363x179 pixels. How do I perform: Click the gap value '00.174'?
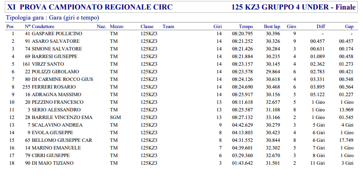pyautogui.click(x=346, y=49)
